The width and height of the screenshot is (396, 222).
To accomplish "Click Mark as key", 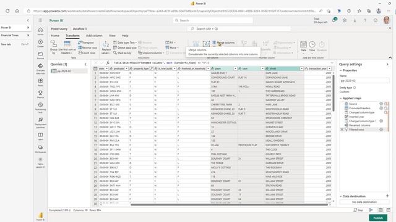I will (123, 52).
